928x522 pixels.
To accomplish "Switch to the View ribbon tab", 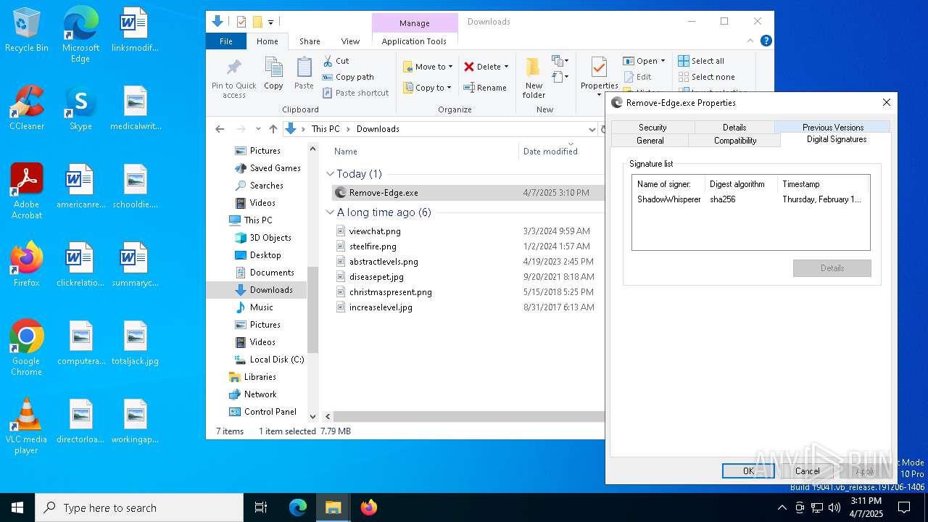I will click(350, 41).
